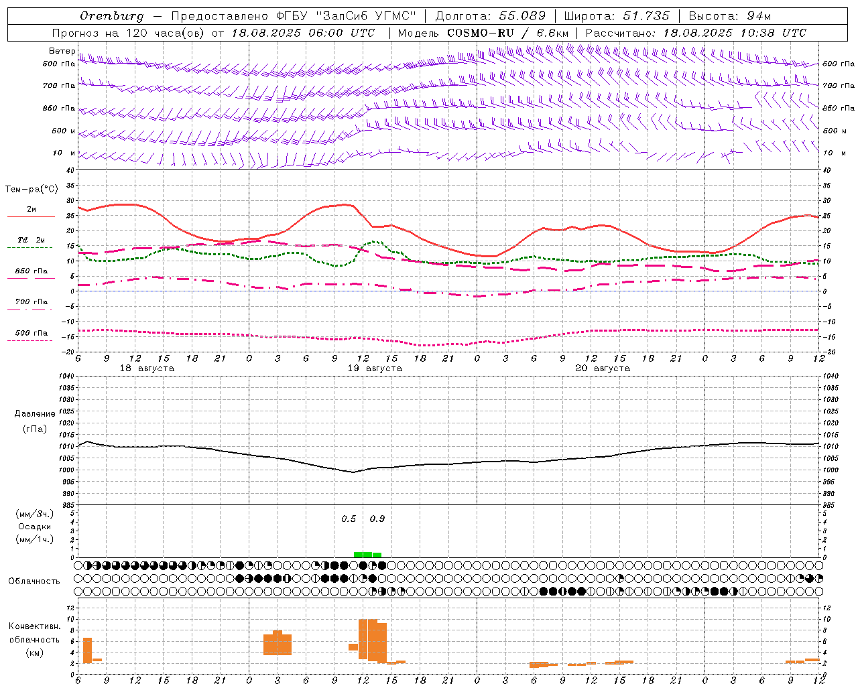
Task: Click the '19 августа' date label
Action: 375,368
